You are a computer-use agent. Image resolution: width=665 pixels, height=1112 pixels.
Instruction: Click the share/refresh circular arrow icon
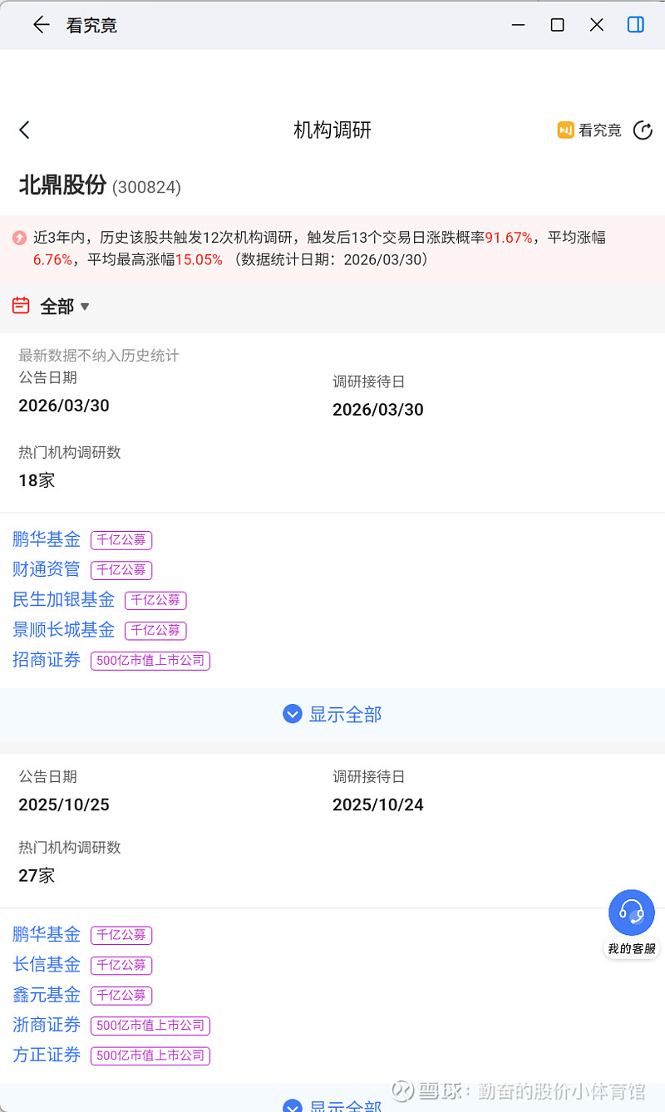coord(643,130)
